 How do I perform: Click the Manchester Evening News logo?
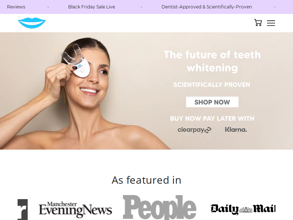[75, 209]
